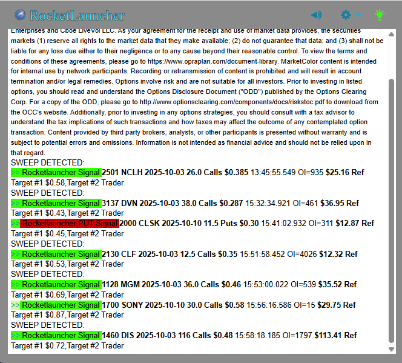This screenshot has height=363, width=402.
Task: Click the RocketLauncher globe logo icon
Action: pos(20,15)
